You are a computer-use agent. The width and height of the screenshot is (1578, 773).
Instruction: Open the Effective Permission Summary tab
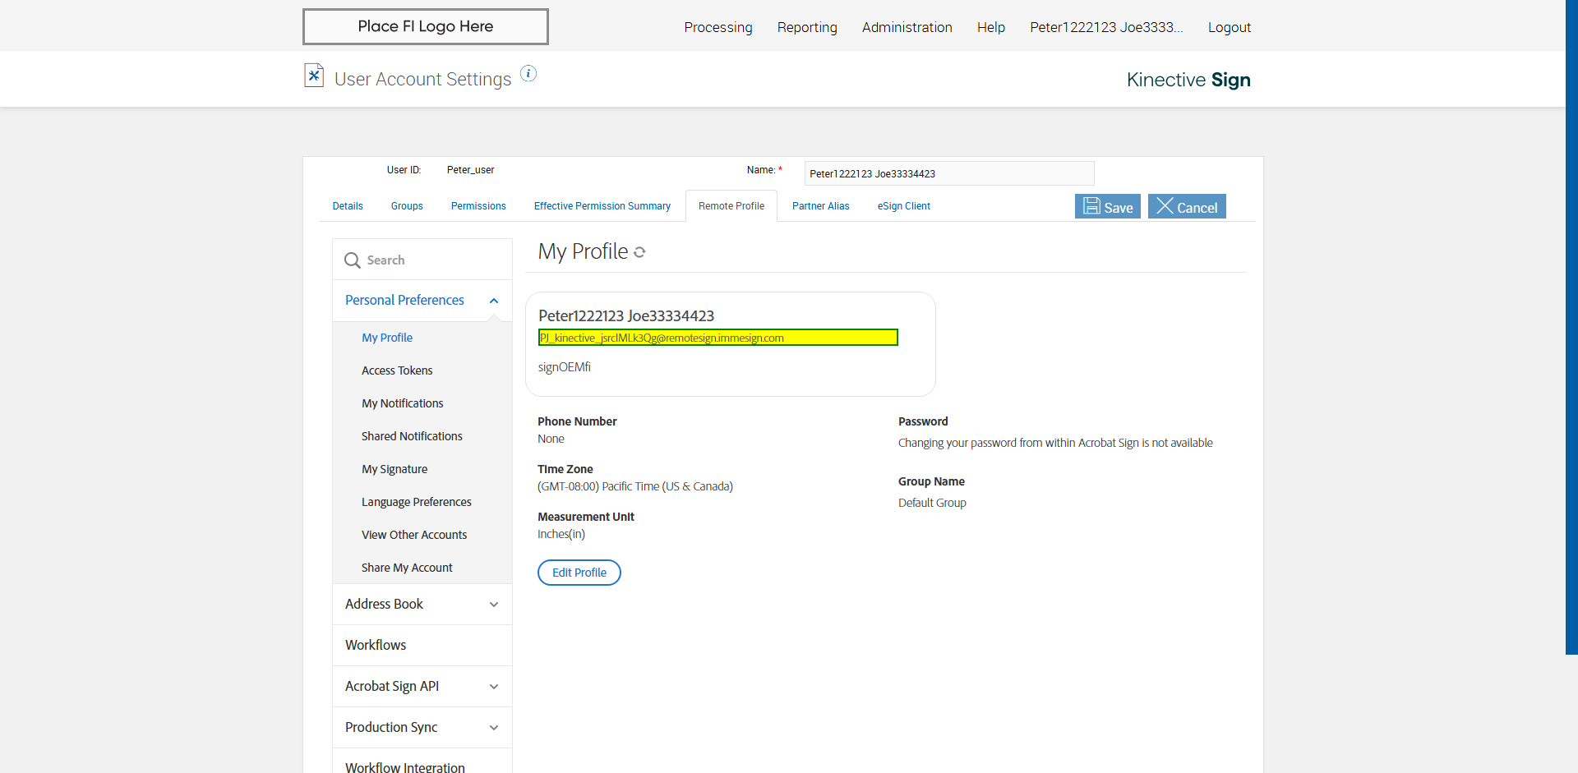pyautogui.click(x=602, y=206)
